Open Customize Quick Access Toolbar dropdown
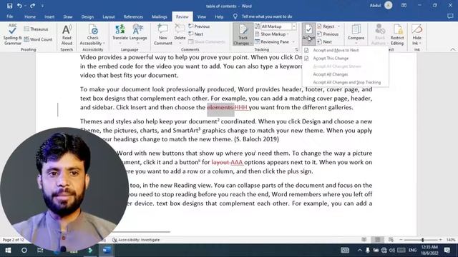 point(42,6)
